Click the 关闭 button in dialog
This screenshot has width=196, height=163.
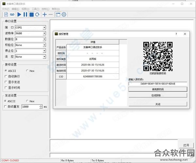click(158, 104)
